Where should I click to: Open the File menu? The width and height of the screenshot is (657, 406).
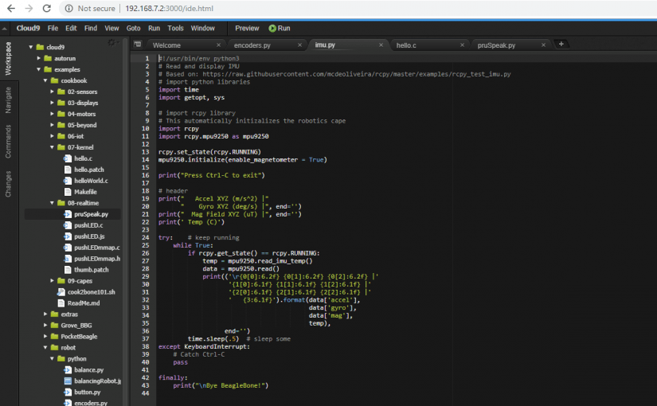53,28
